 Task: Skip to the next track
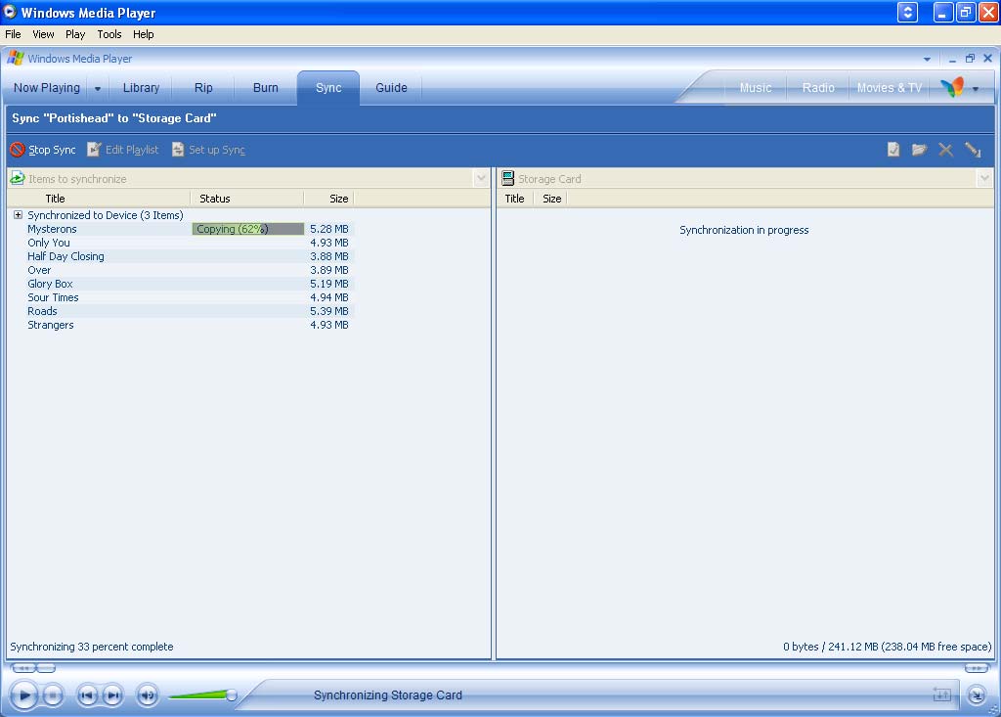pos(113,695)
